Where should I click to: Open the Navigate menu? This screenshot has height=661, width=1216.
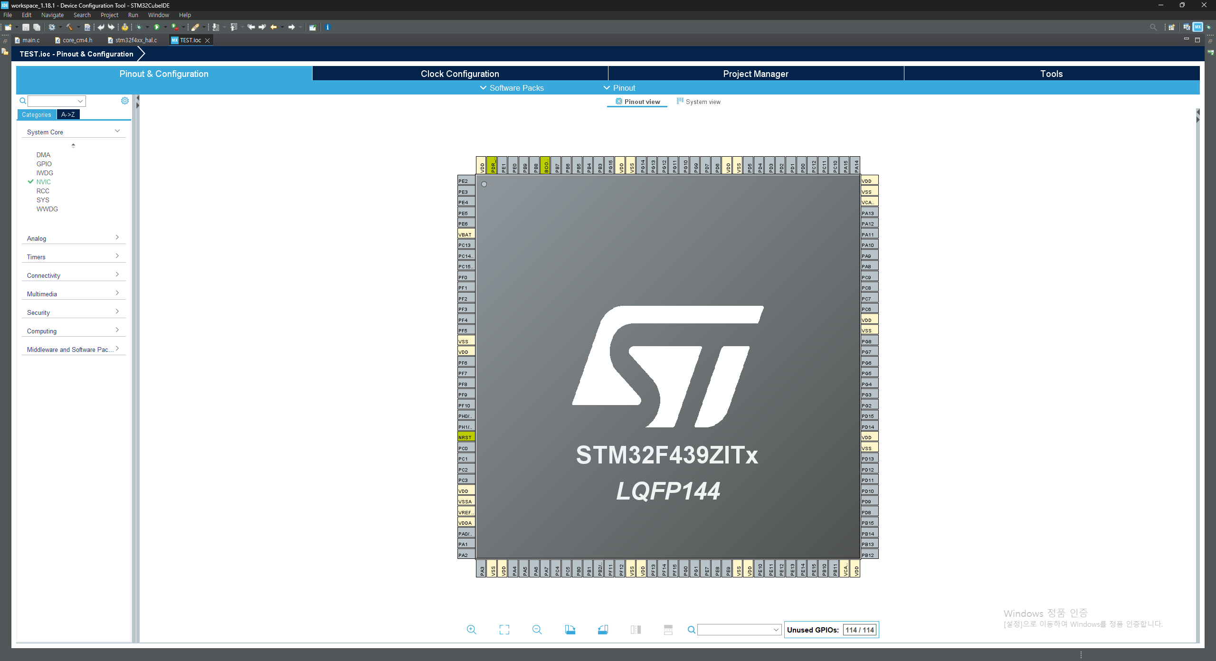pos(52,15)
